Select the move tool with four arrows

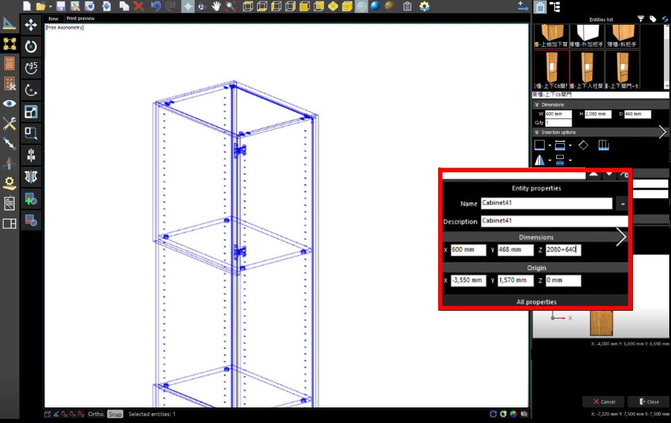tap(31, 25)
